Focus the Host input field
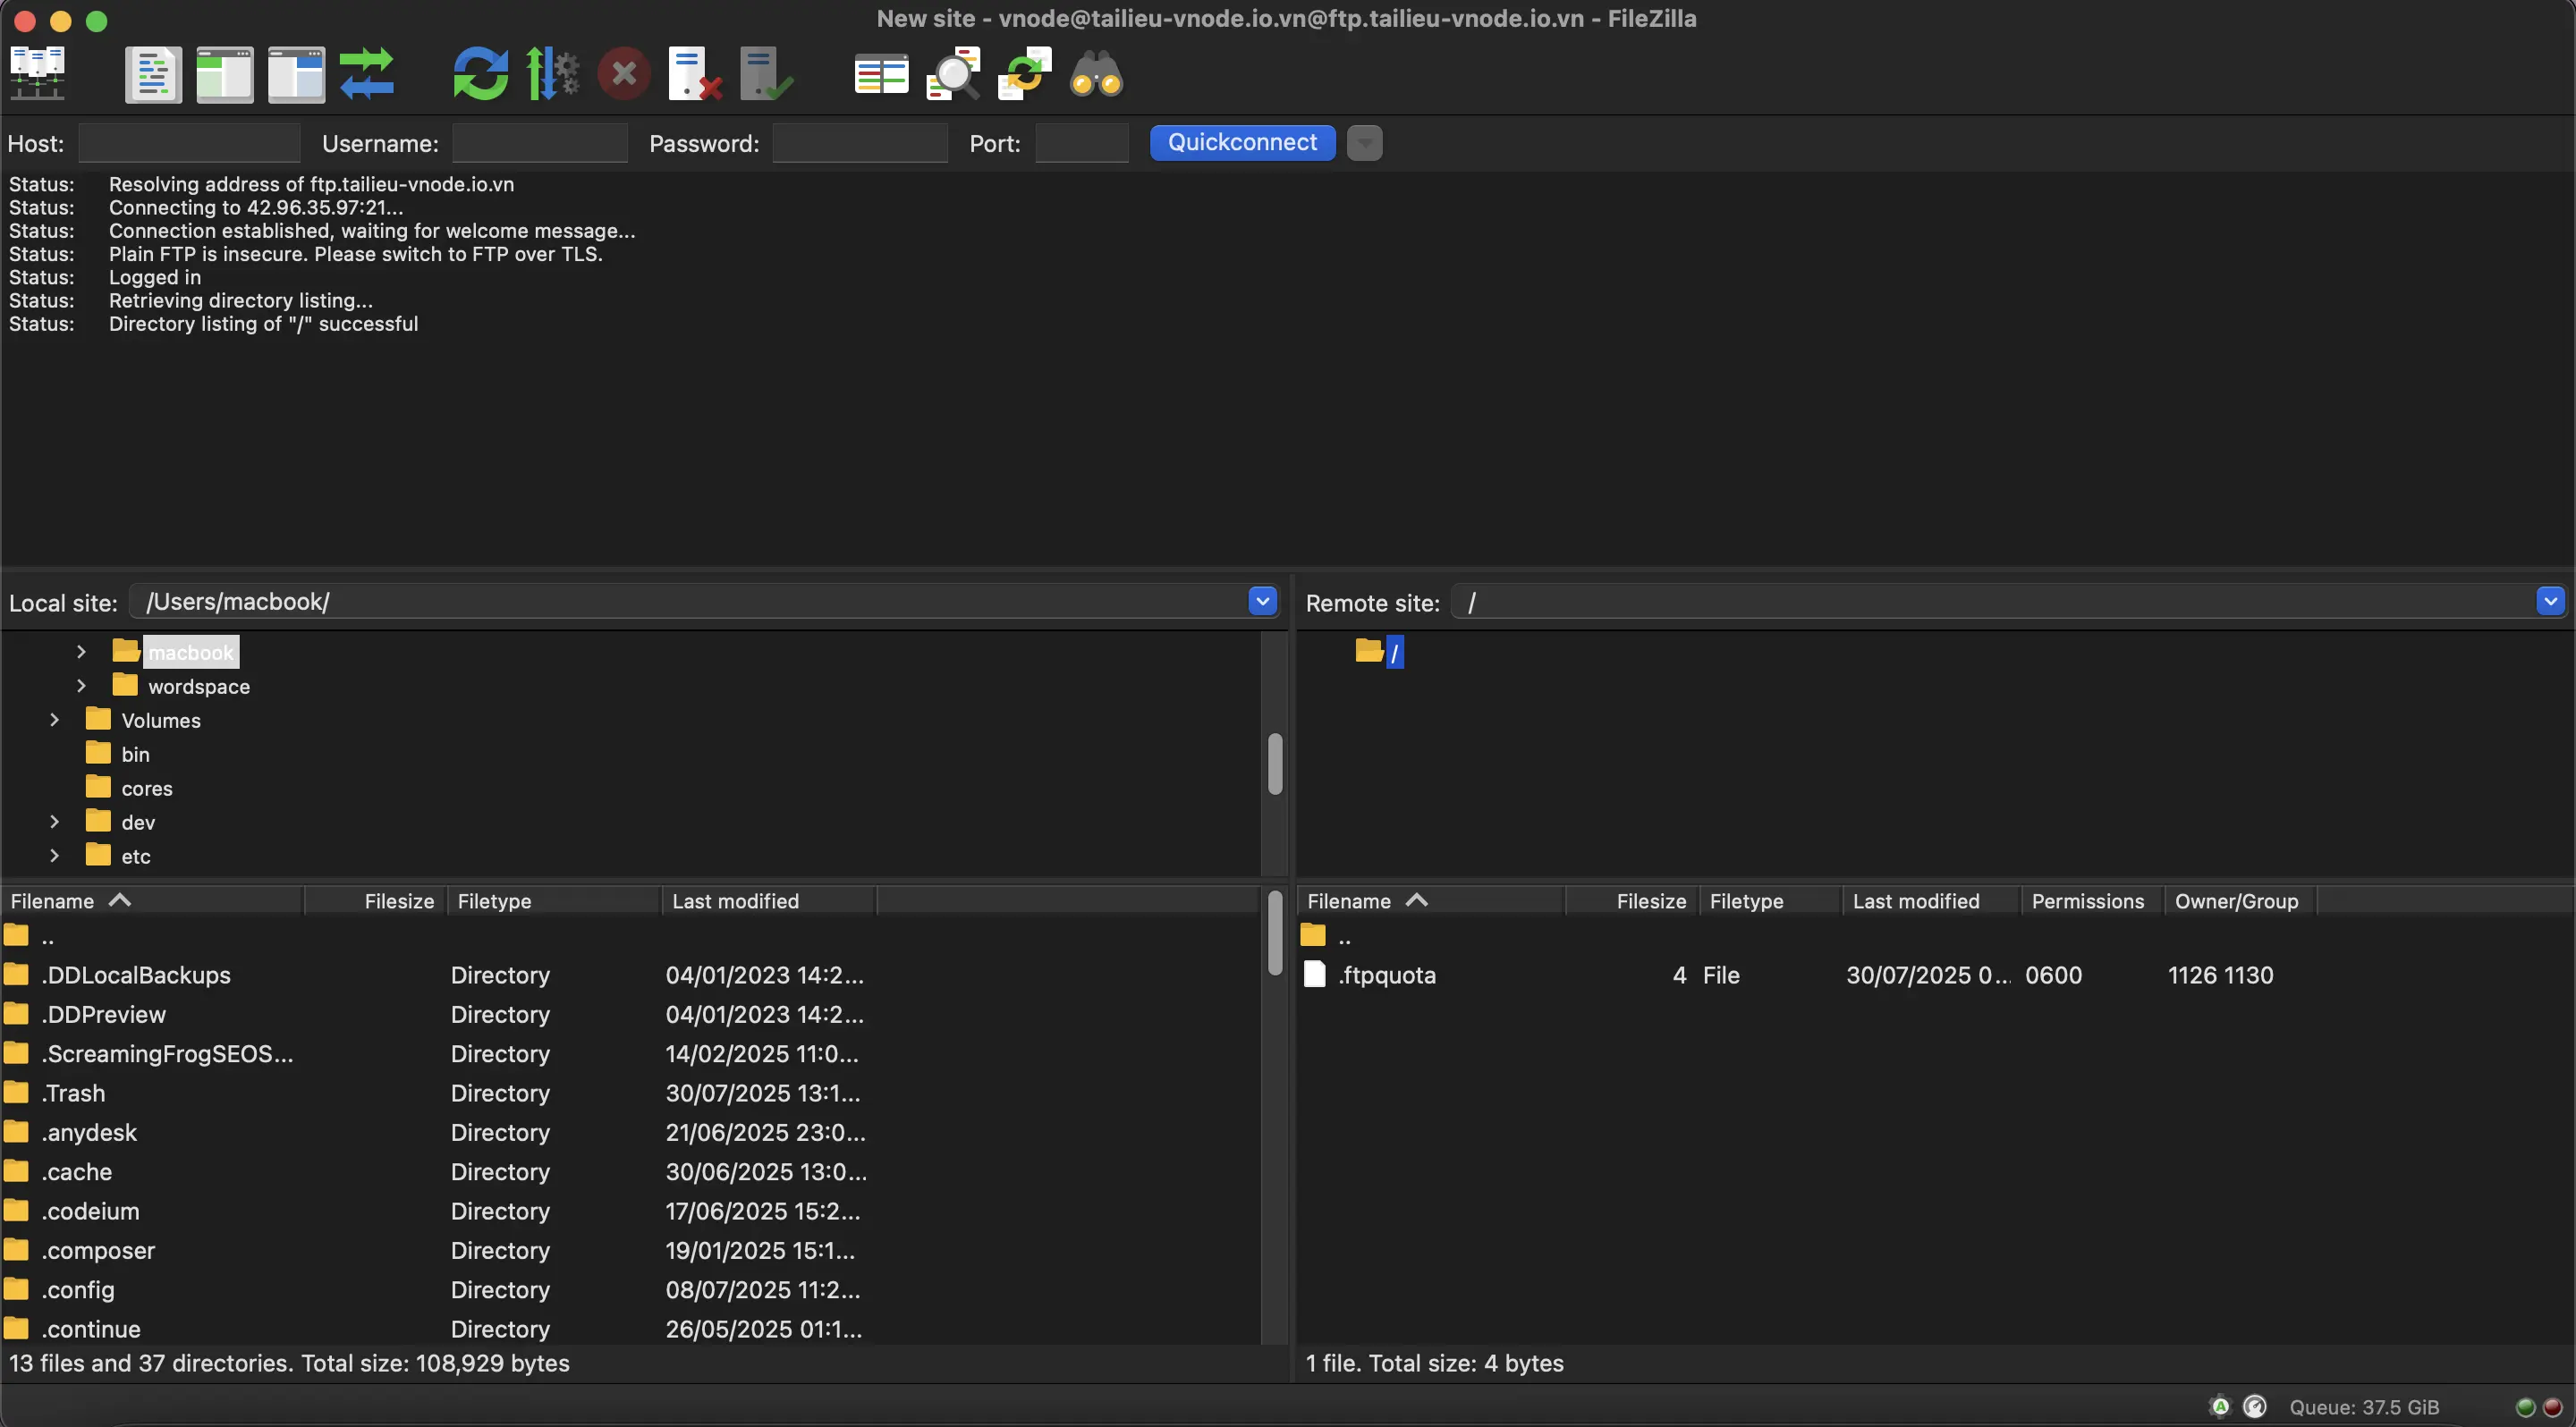The height and width of the screenshot is (1427, 2576). [189, 143]
